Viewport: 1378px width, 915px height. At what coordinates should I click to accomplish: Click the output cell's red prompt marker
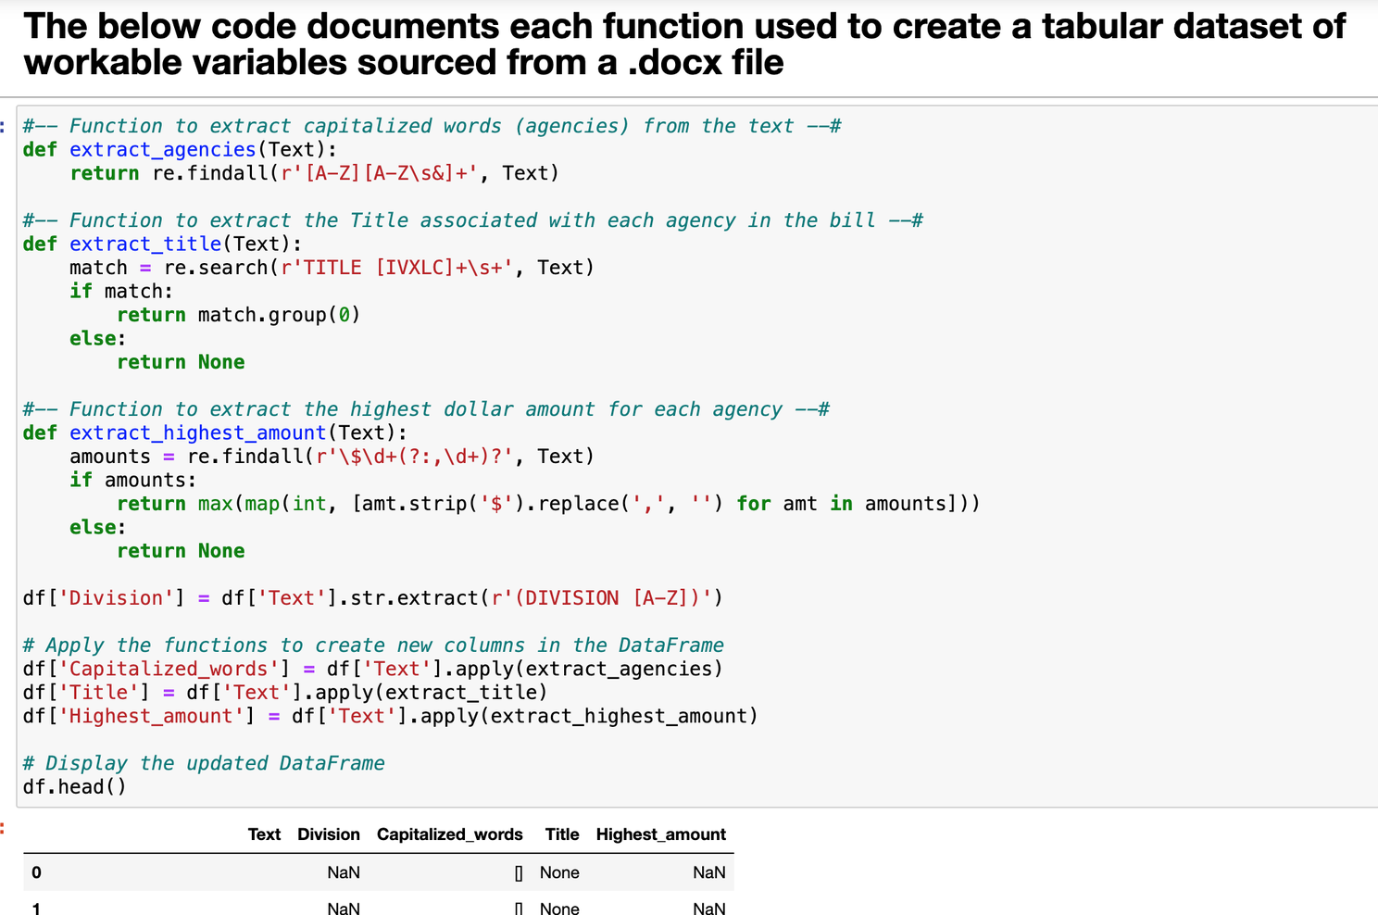point(4,827)
